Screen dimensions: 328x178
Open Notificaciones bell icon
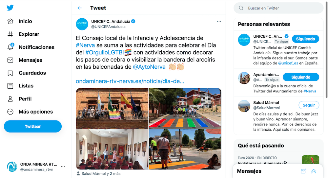click(10, 47)
